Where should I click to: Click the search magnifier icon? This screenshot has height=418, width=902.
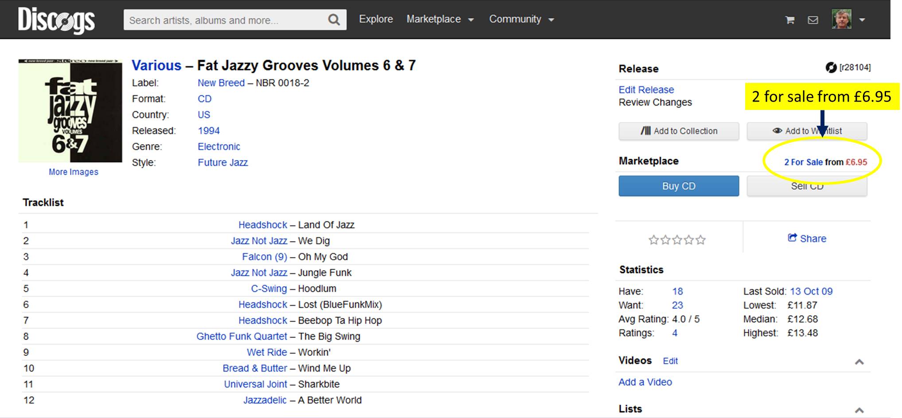pos(334,20)
